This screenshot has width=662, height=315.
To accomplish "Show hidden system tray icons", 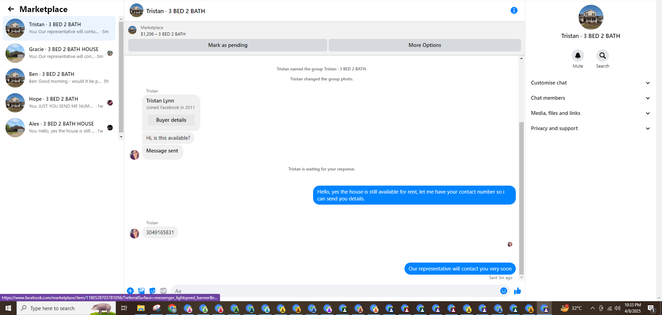I will pos(592,308).
